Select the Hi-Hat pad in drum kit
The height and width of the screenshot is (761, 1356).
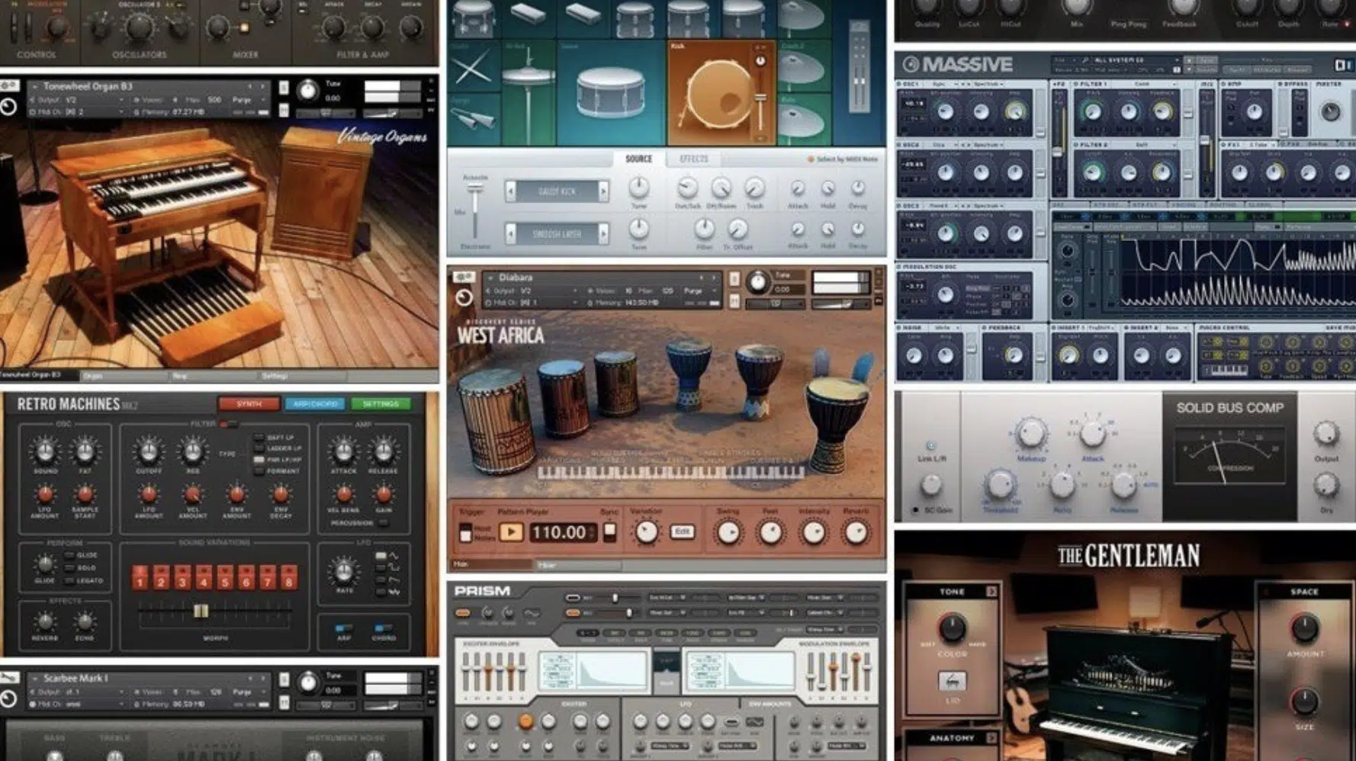[x=529, y=93]
